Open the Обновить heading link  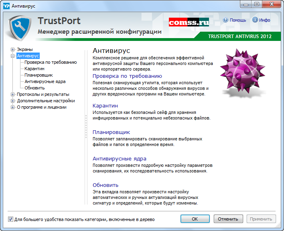point(105,185)
